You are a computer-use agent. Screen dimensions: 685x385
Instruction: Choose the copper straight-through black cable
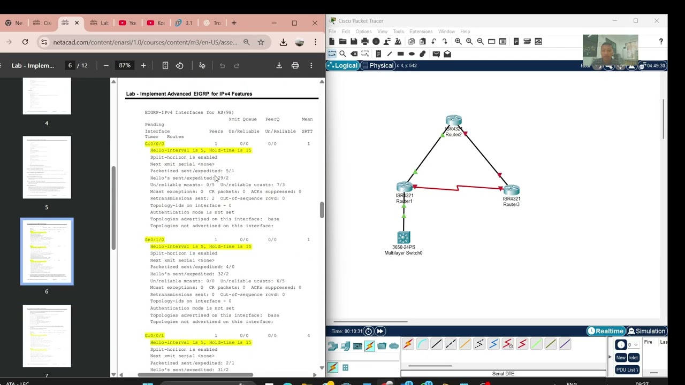coord(436,344)
